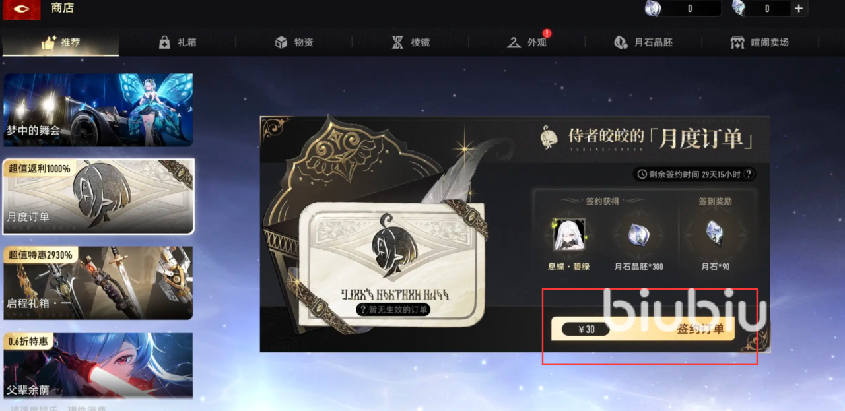Select the 梦中的舞会 banner thumbnail
Screen dimensions: 845x411
[98, 110]
